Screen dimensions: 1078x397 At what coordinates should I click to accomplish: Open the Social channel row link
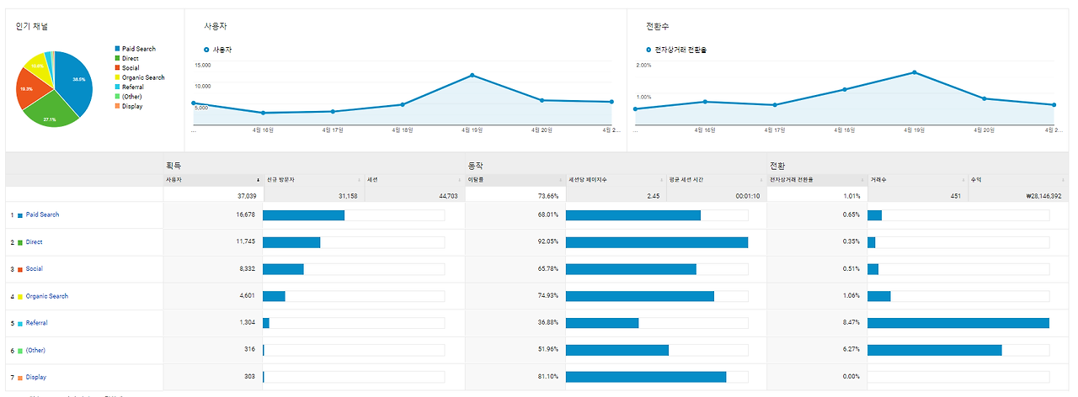point(34,269)
